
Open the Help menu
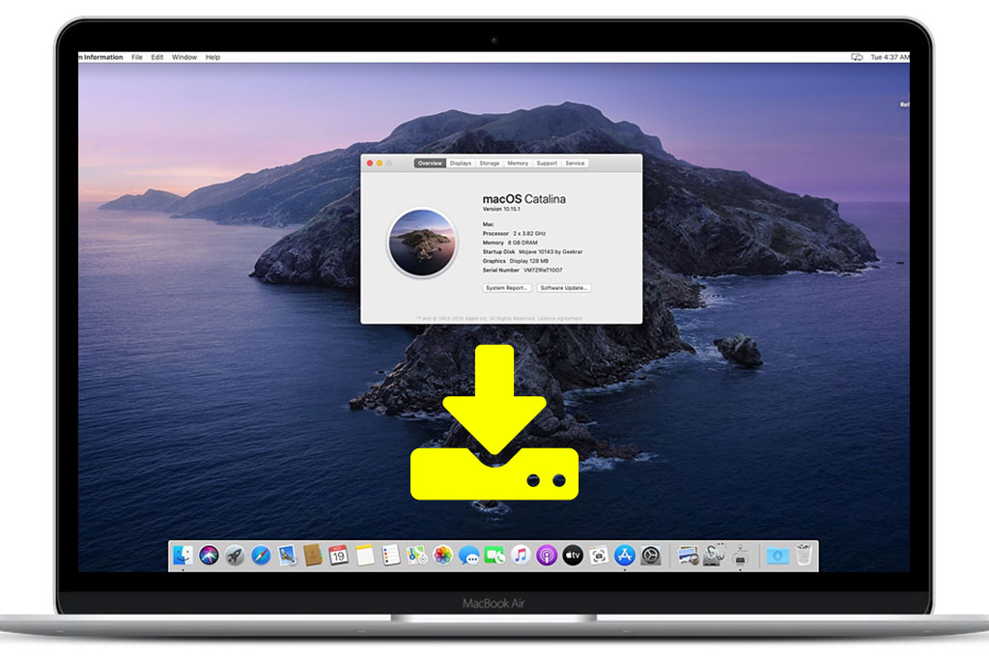tap(212, 57)
